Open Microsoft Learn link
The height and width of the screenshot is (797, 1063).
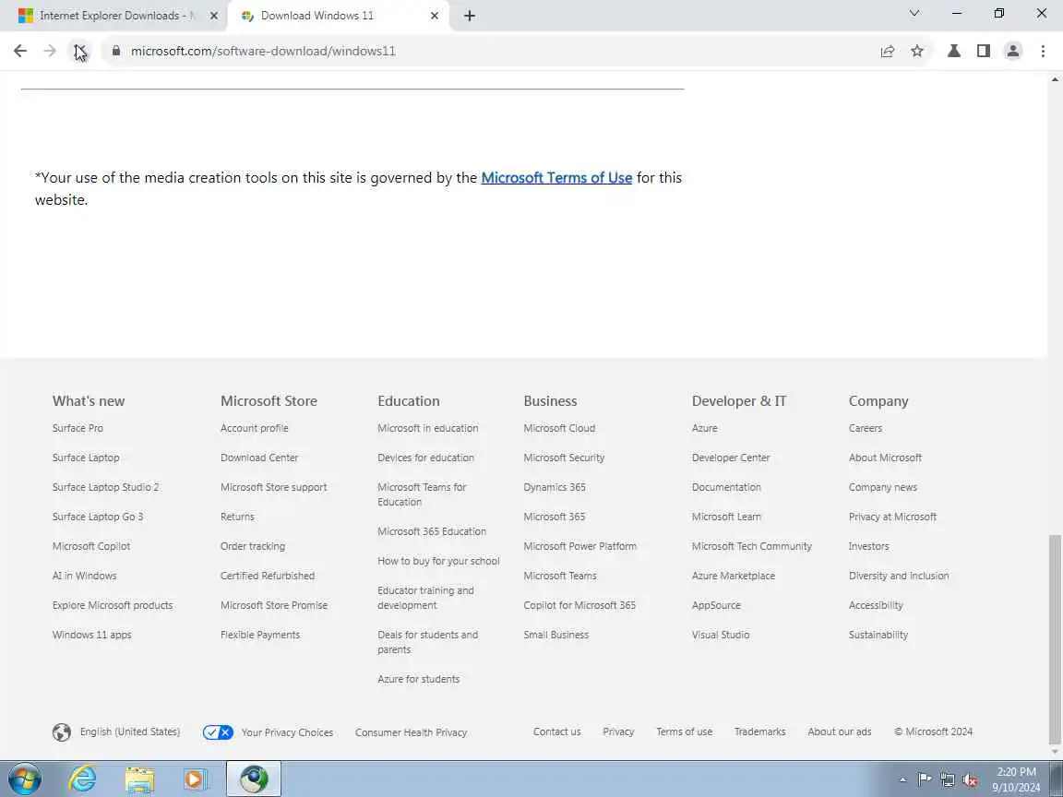(726, 517)
